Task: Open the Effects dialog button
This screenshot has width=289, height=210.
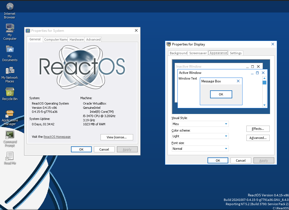Action: [x=258, y=129]
